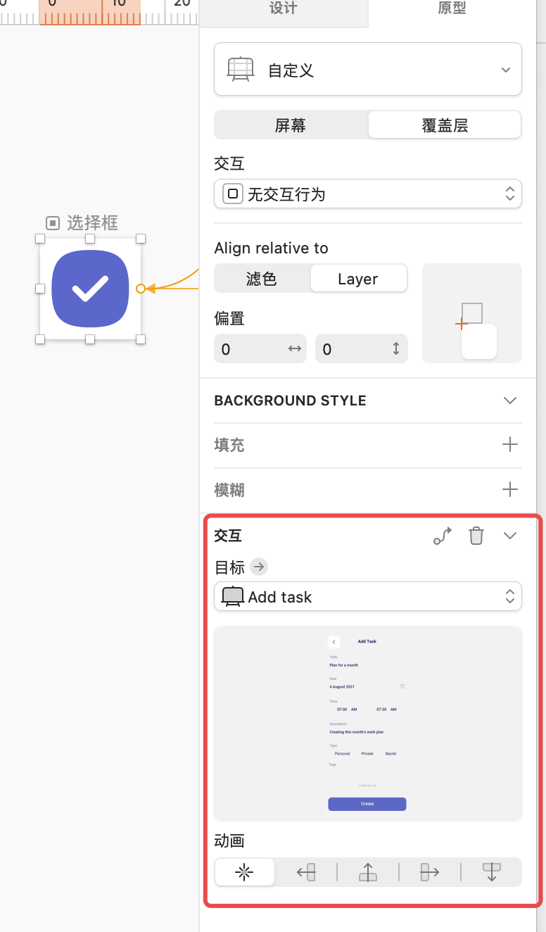Select the no-animation transition icon

click(x=244, y=873)
